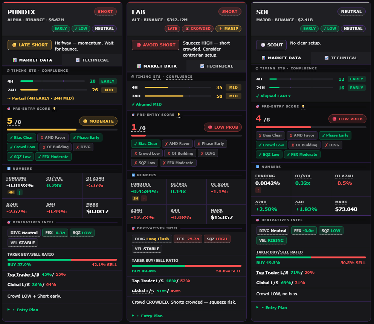This screenshot has height=324, width=374.
Task: Click the 4H timing bar on PUNDIX
Action: [52, 81]
